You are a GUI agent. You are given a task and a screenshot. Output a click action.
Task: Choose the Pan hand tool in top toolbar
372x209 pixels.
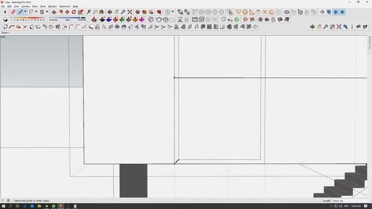click(x=116, y=12)
